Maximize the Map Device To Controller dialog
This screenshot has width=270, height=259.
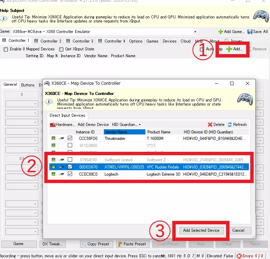pyautogui.click(x=232, y=83)
